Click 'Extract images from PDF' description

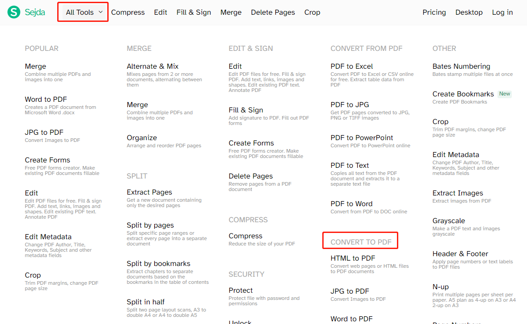pos(461,201)
